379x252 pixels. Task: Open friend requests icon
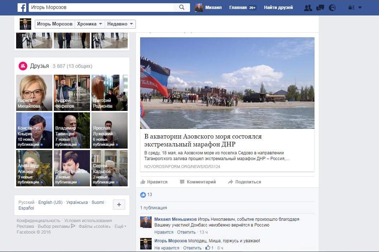tap(308, 8)
